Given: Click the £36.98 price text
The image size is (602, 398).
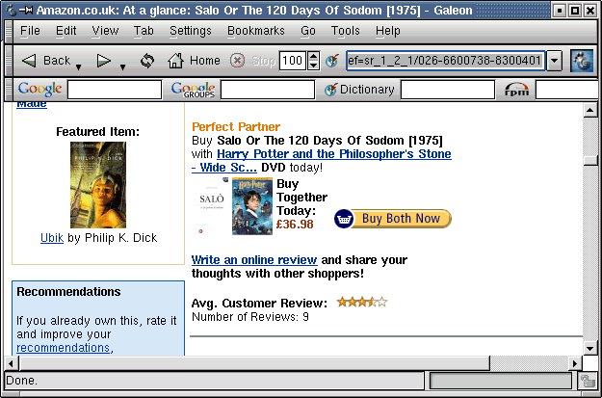Looking at the screenshot, I should click(x=295, y=225).
